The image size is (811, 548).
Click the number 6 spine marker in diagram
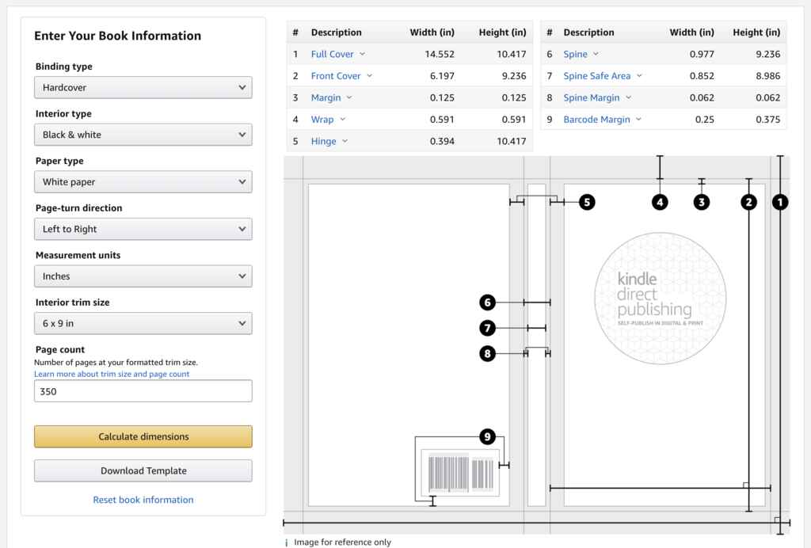pos(488,303)
